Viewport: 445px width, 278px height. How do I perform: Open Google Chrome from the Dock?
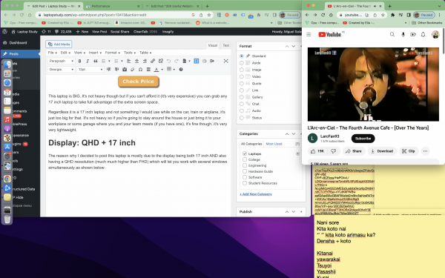(7, 179)
